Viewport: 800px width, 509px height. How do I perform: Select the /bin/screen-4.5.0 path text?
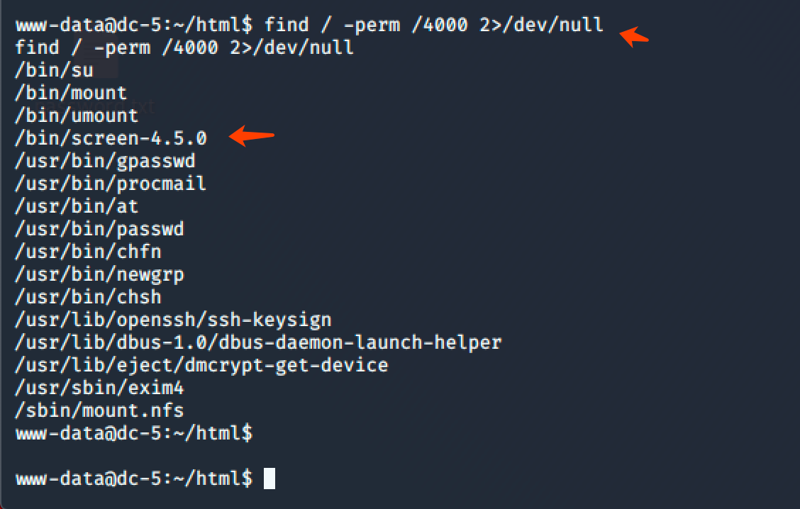pos(111,138)
